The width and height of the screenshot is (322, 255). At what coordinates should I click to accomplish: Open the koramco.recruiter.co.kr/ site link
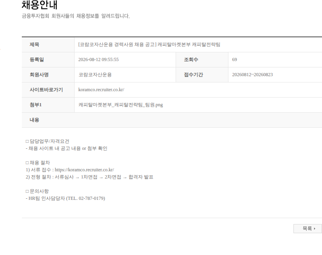coord(101,90)
